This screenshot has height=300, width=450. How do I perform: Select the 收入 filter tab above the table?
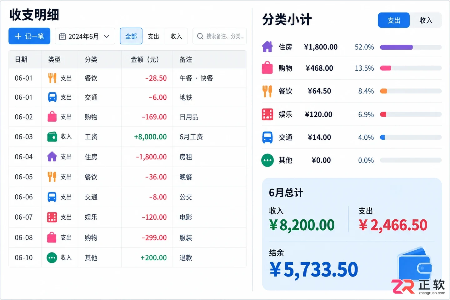[x=176, y=36]
